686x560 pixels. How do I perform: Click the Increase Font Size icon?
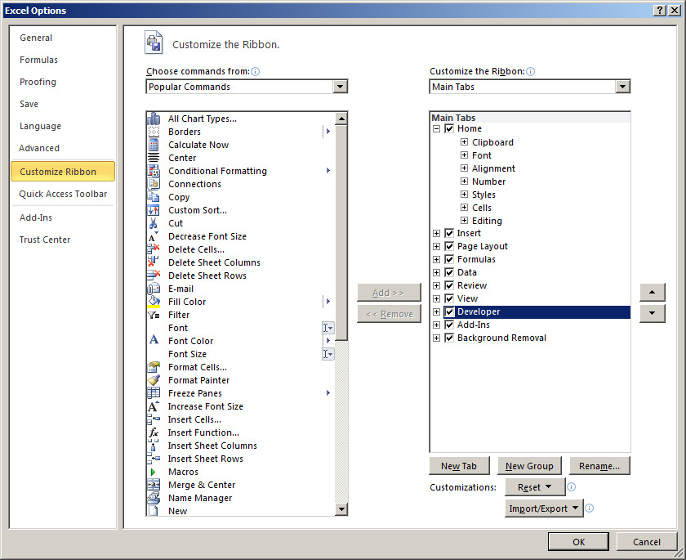click(154, 406)
